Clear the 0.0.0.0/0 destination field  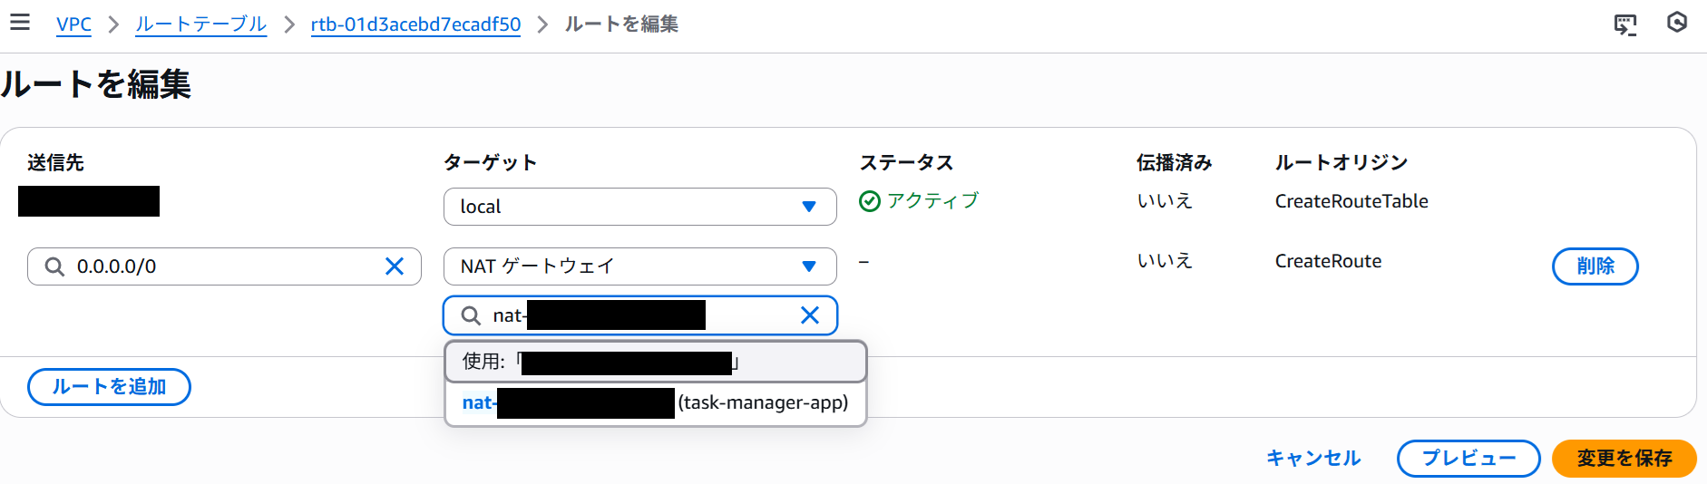click(x=395, y=266)
